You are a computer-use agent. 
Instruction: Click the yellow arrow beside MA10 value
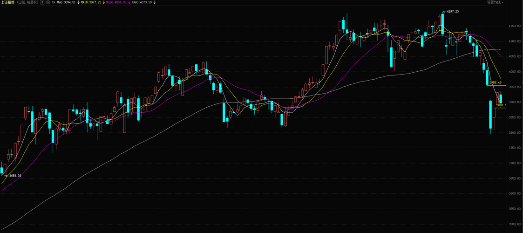click(104, 2)
